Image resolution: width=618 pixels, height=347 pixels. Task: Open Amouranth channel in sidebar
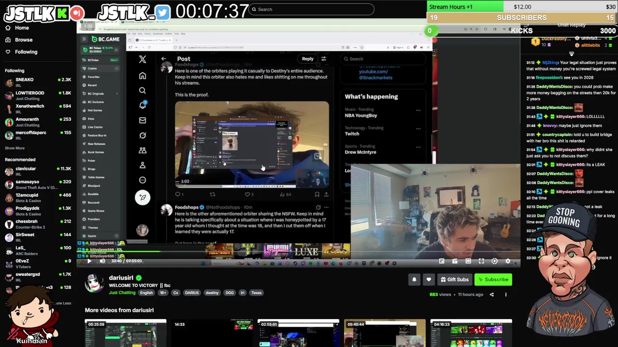point(38,122)
